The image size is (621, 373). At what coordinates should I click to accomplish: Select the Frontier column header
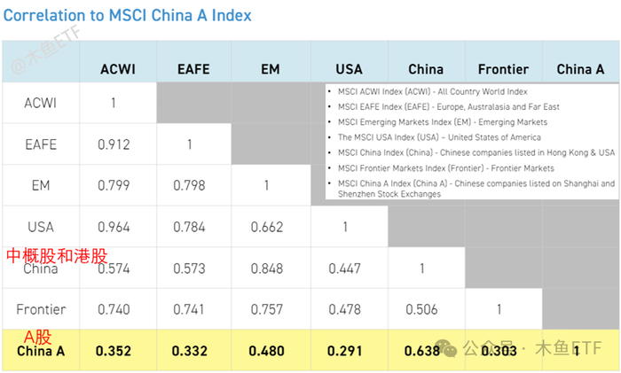(503, 69)
